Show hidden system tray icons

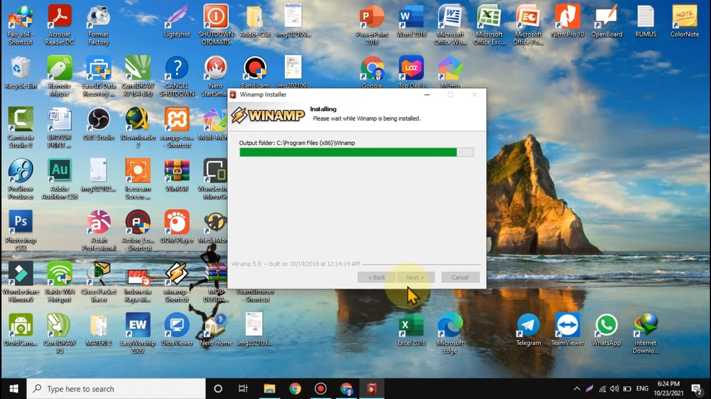tap(577, 388)
